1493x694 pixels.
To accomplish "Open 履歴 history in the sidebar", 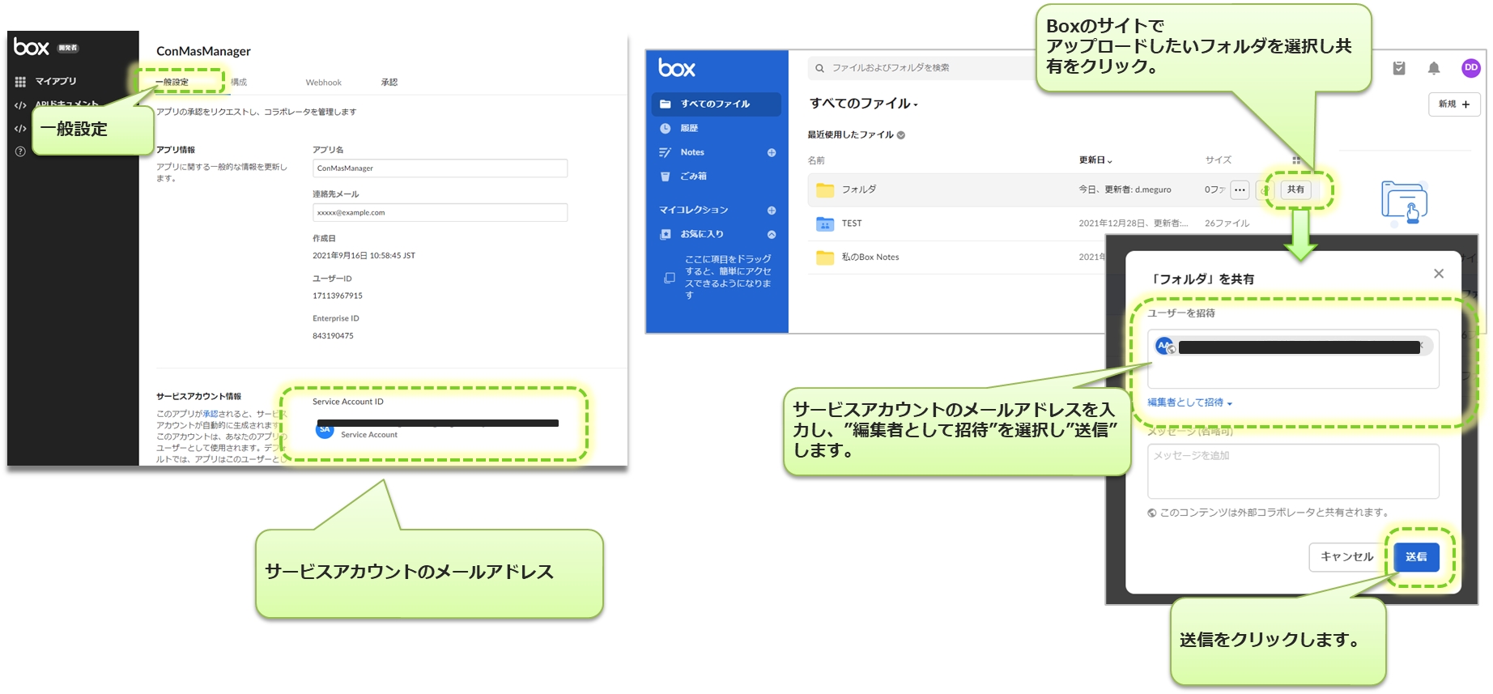I will (x=689, y=128).
